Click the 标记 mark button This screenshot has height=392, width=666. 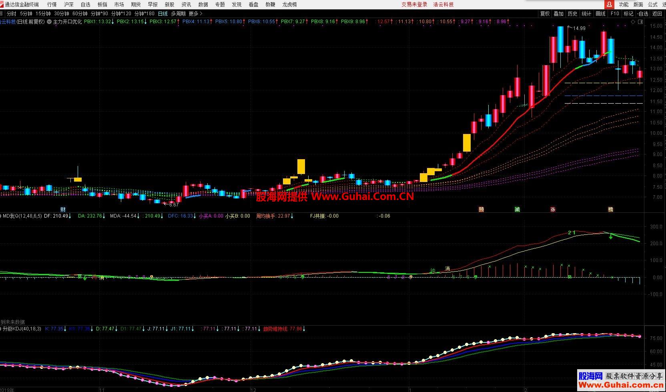click(629, 14)
